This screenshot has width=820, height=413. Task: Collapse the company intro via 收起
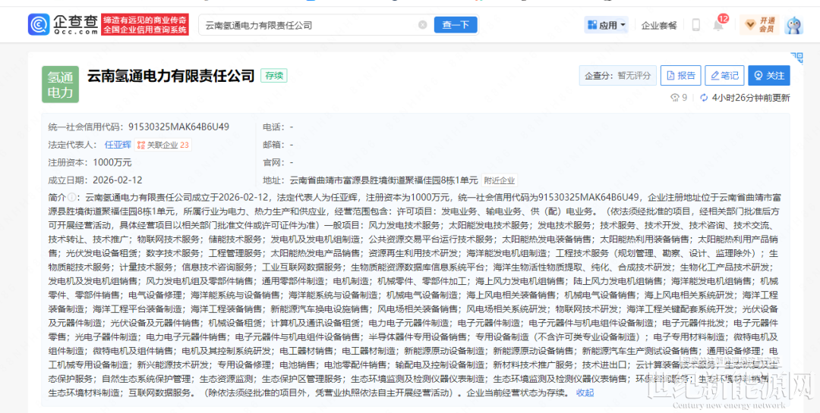click(585, 393)
